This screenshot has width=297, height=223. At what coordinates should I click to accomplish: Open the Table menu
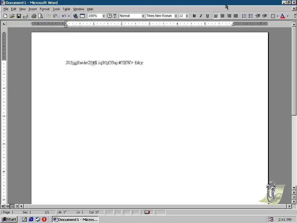point(66,9)
